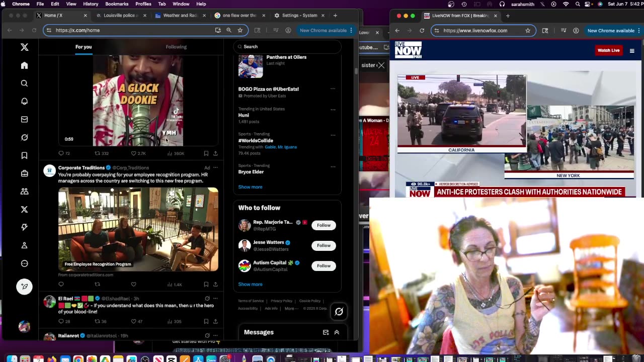Click the compose Post button in sidebar
Screen dimensions: 644x362
24,287
